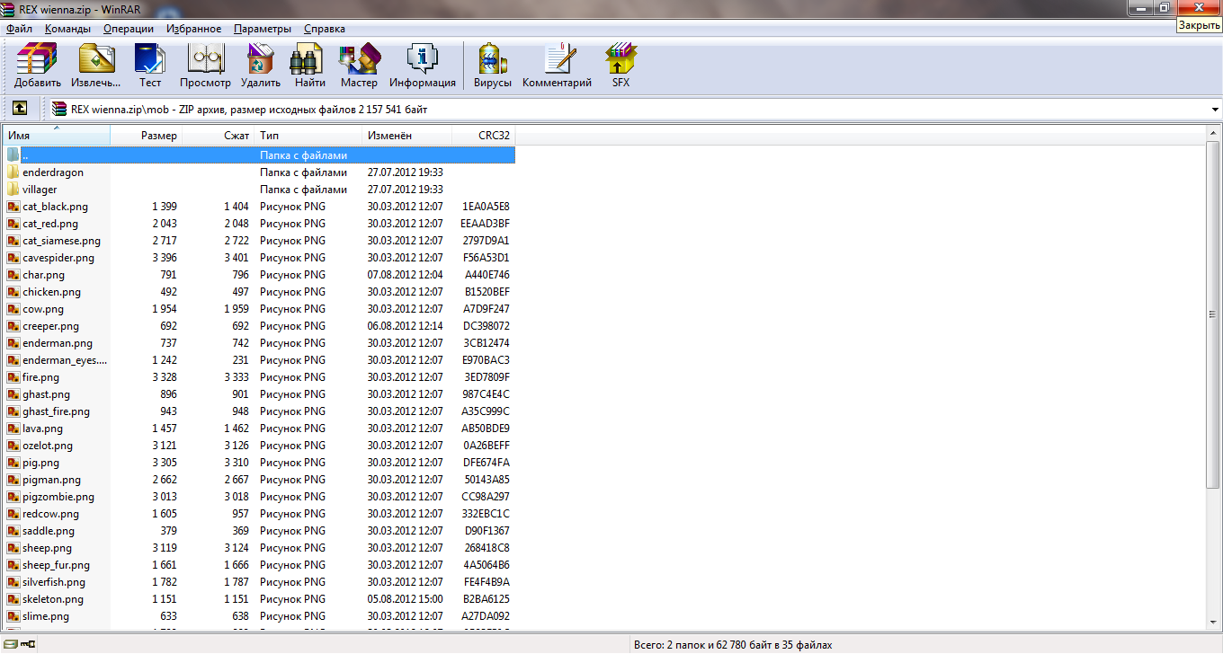1223x654 pixels.
Task: Select the ghast_fire.png file name
Action: point(57,411)
